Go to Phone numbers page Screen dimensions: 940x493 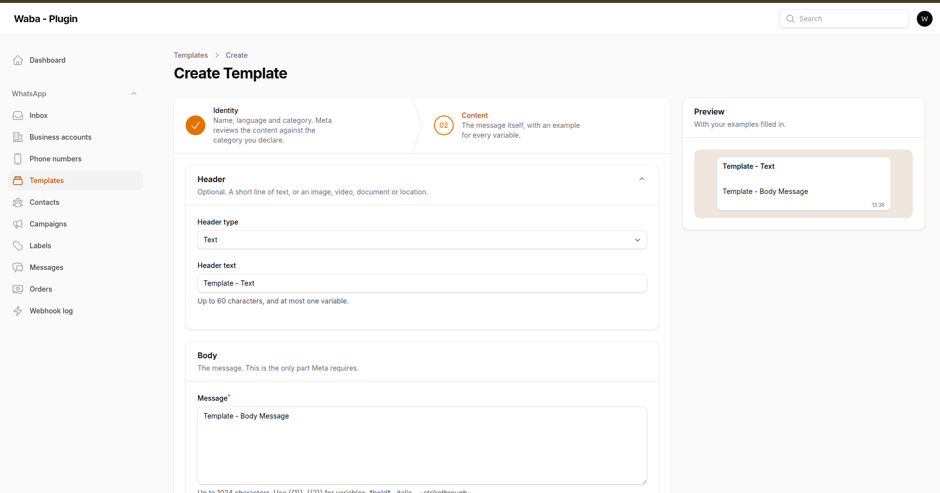(76, 159)
